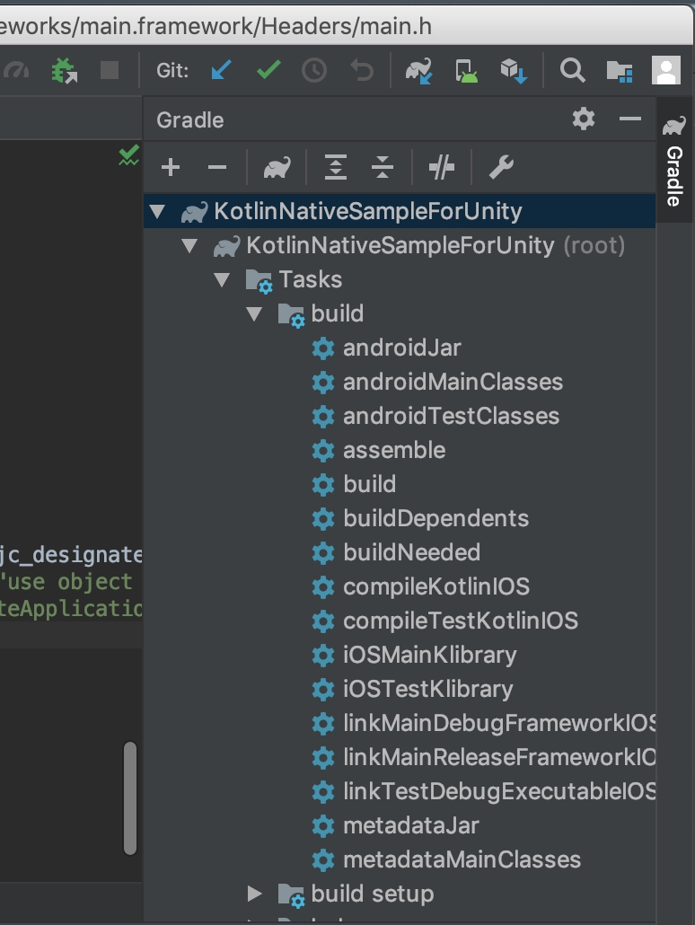Open AVD Manager device icon
The width and height of the screenshot is (695, 925).
[x=466, y=71]
